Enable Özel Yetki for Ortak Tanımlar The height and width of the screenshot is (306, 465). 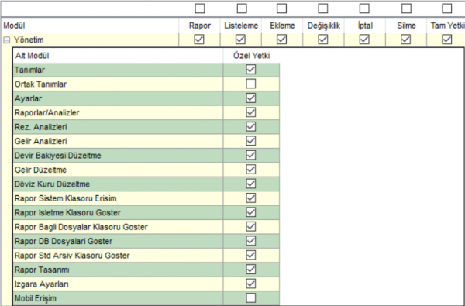[x=251, y=84]
